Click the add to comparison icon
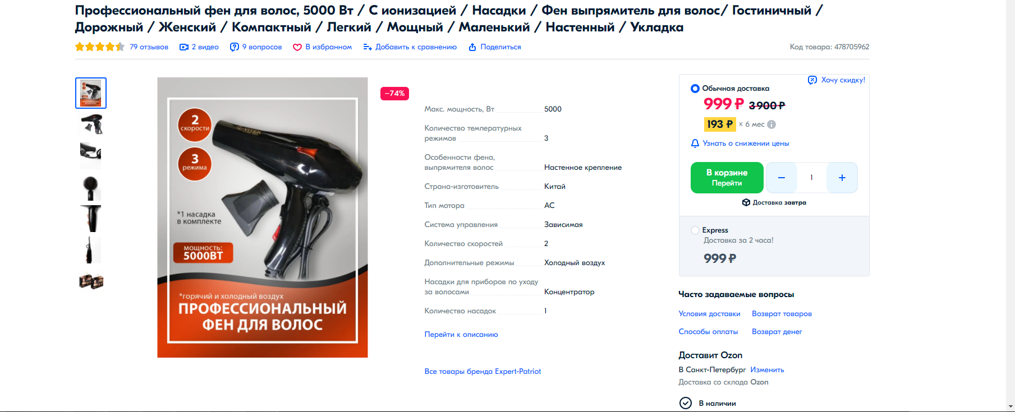This screenshot has height=412, width=1015. point(368,47)
